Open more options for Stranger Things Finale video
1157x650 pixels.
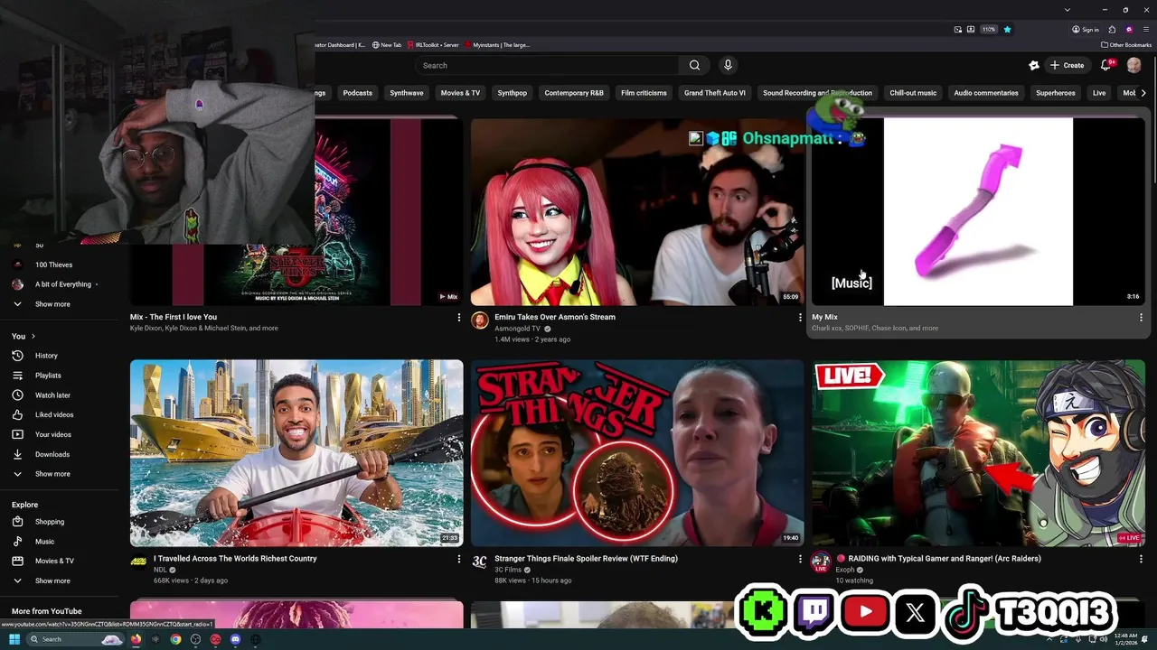tap(799, 559)
